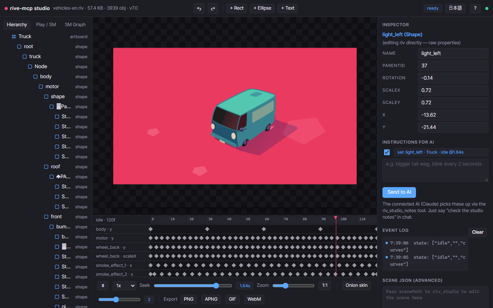Click the square icon beside body

pyautogui.click(x=35, y=77)
